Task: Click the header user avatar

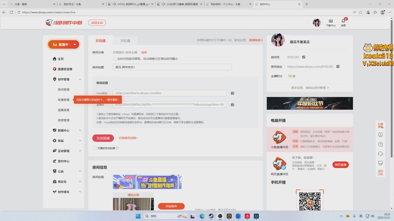Action: point(317,23)
